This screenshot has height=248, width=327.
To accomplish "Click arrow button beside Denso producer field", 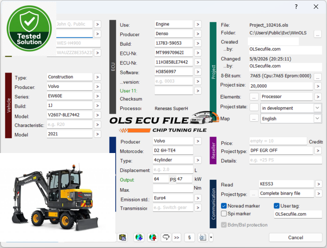I will tap(198, 34).
